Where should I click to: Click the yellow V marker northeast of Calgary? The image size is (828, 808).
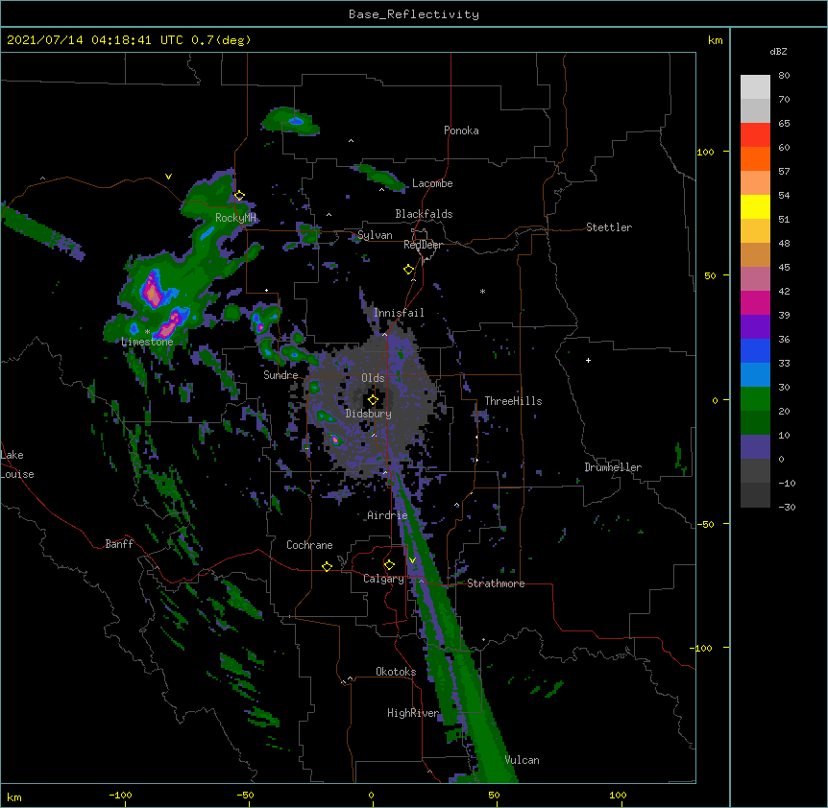tap(412, 560)
